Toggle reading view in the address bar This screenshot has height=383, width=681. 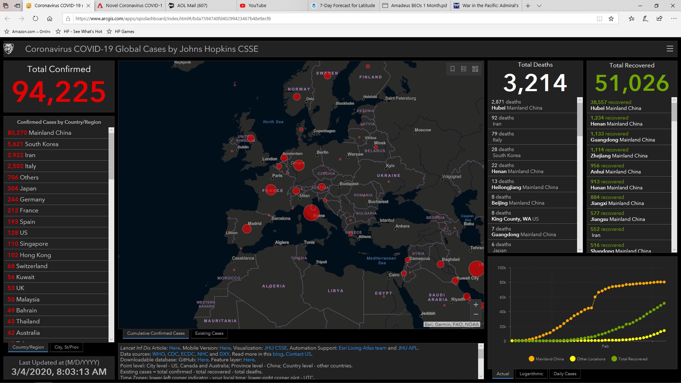point(599,19)
